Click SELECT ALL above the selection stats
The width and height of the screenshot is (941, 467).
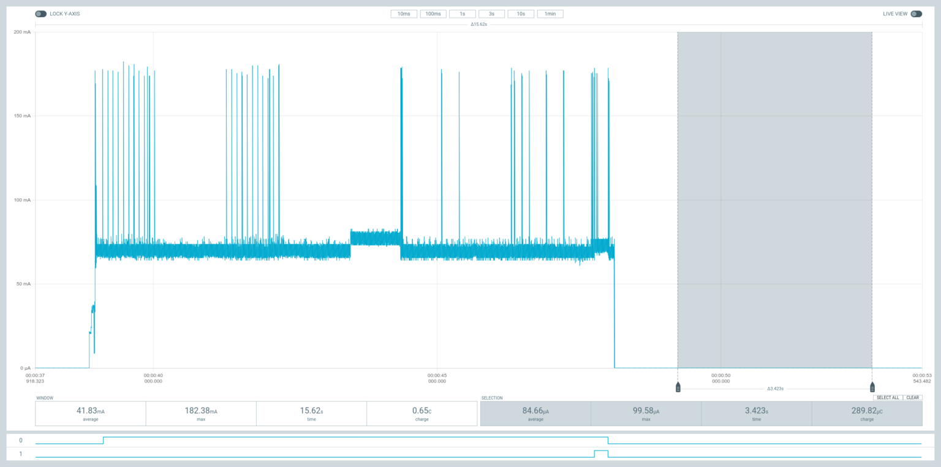tap(888, 397)
